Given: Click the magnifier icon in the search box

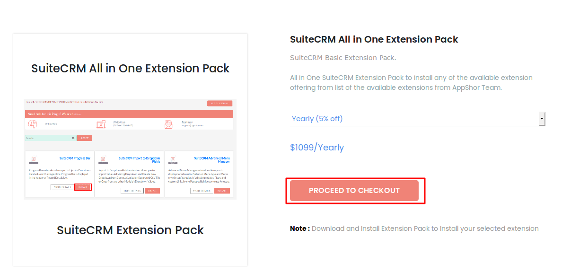Looking at the screenshot, I should [x=73, y=138].
